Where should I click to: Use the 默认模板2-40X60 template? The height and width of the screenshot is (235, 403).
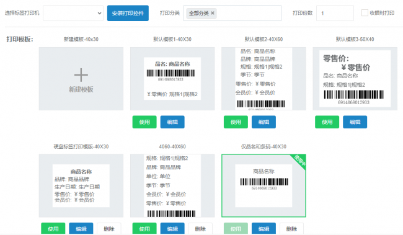pos(236,122)
